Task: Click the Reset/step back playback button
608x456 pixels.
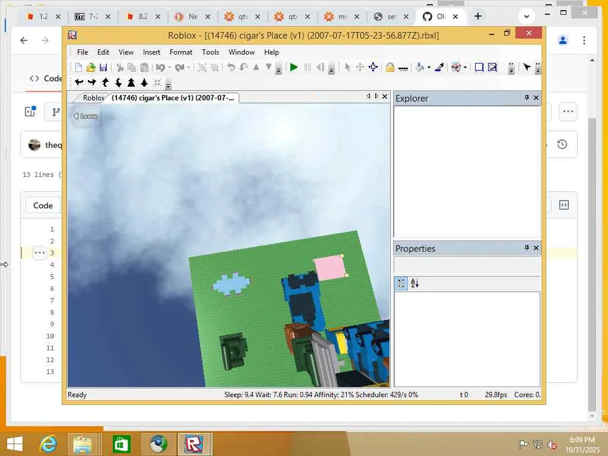Action: click(x=320, y=68)
